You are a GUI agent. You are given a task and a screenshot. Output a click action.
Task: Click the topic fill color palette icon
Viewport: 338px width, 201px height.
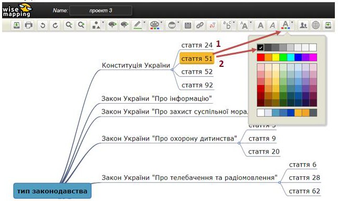(154, 25)
